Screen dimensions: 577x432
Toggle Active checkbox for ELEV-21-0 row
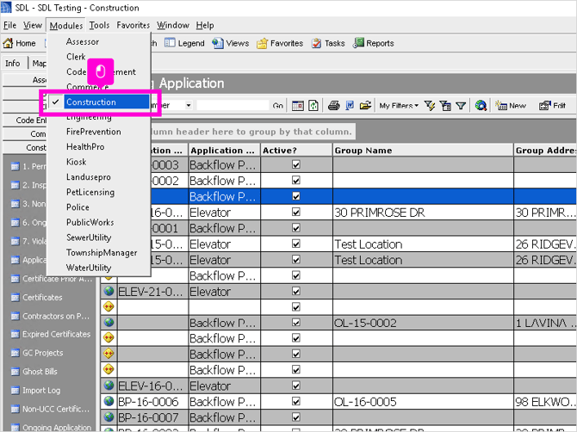click(296, 291)
